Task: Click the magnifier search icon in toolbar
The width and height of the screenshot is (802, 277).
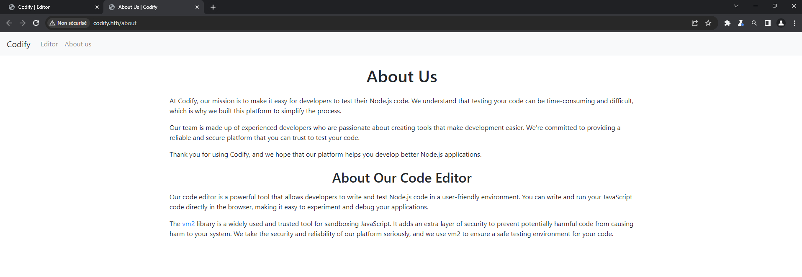Action: coord(754,23)
